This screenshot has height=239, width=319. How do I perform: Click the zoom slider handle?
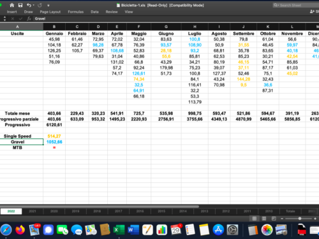300,219
